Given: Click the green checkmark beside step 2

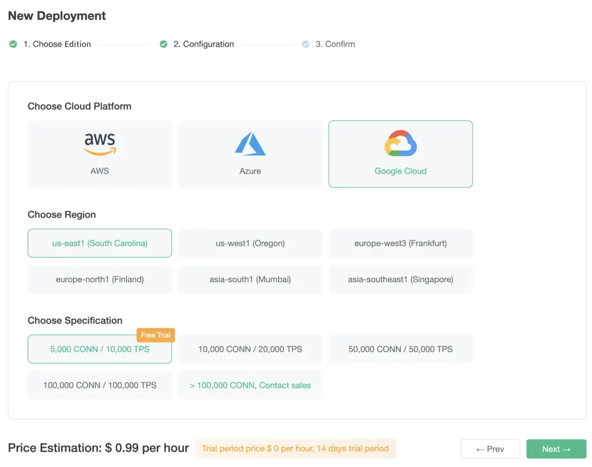Looking at the screenshot, I should coord(162,44).
